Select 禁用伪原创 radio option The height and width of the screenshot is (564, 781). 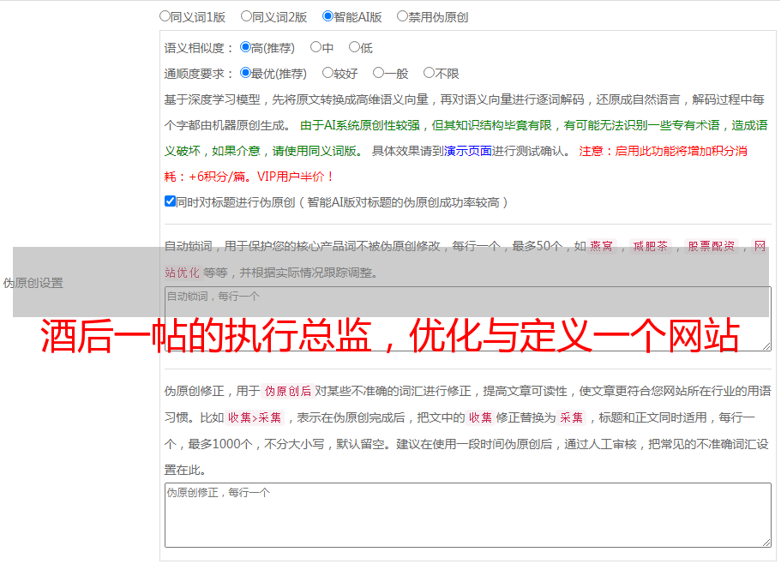pos(402,16)
